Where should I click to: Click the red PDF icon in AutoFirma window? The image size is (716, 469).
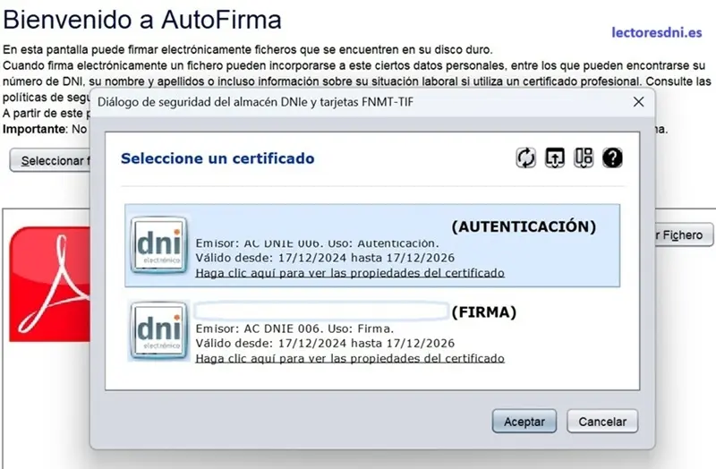(x=50, y=284)
